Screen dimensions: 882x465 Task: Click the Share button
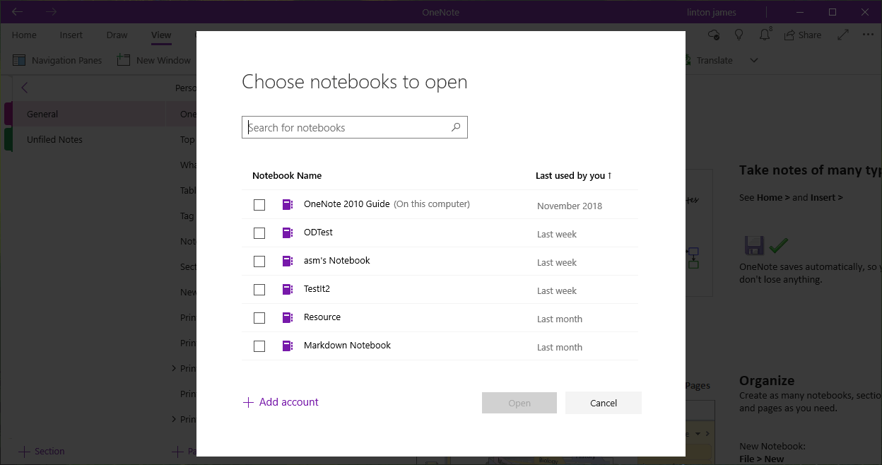tap(803, 35)
